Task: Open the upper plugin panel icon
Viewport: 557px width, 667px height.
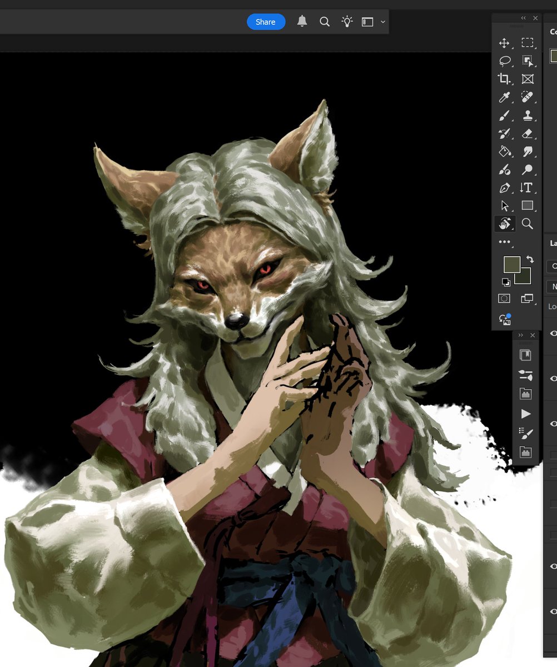Action: [525, 394]
